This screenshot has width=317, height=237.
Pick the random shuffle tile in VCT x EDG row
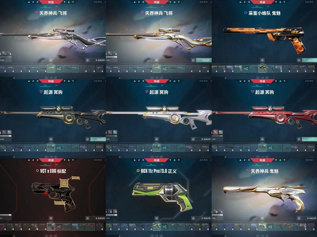[x=59, y=227]
